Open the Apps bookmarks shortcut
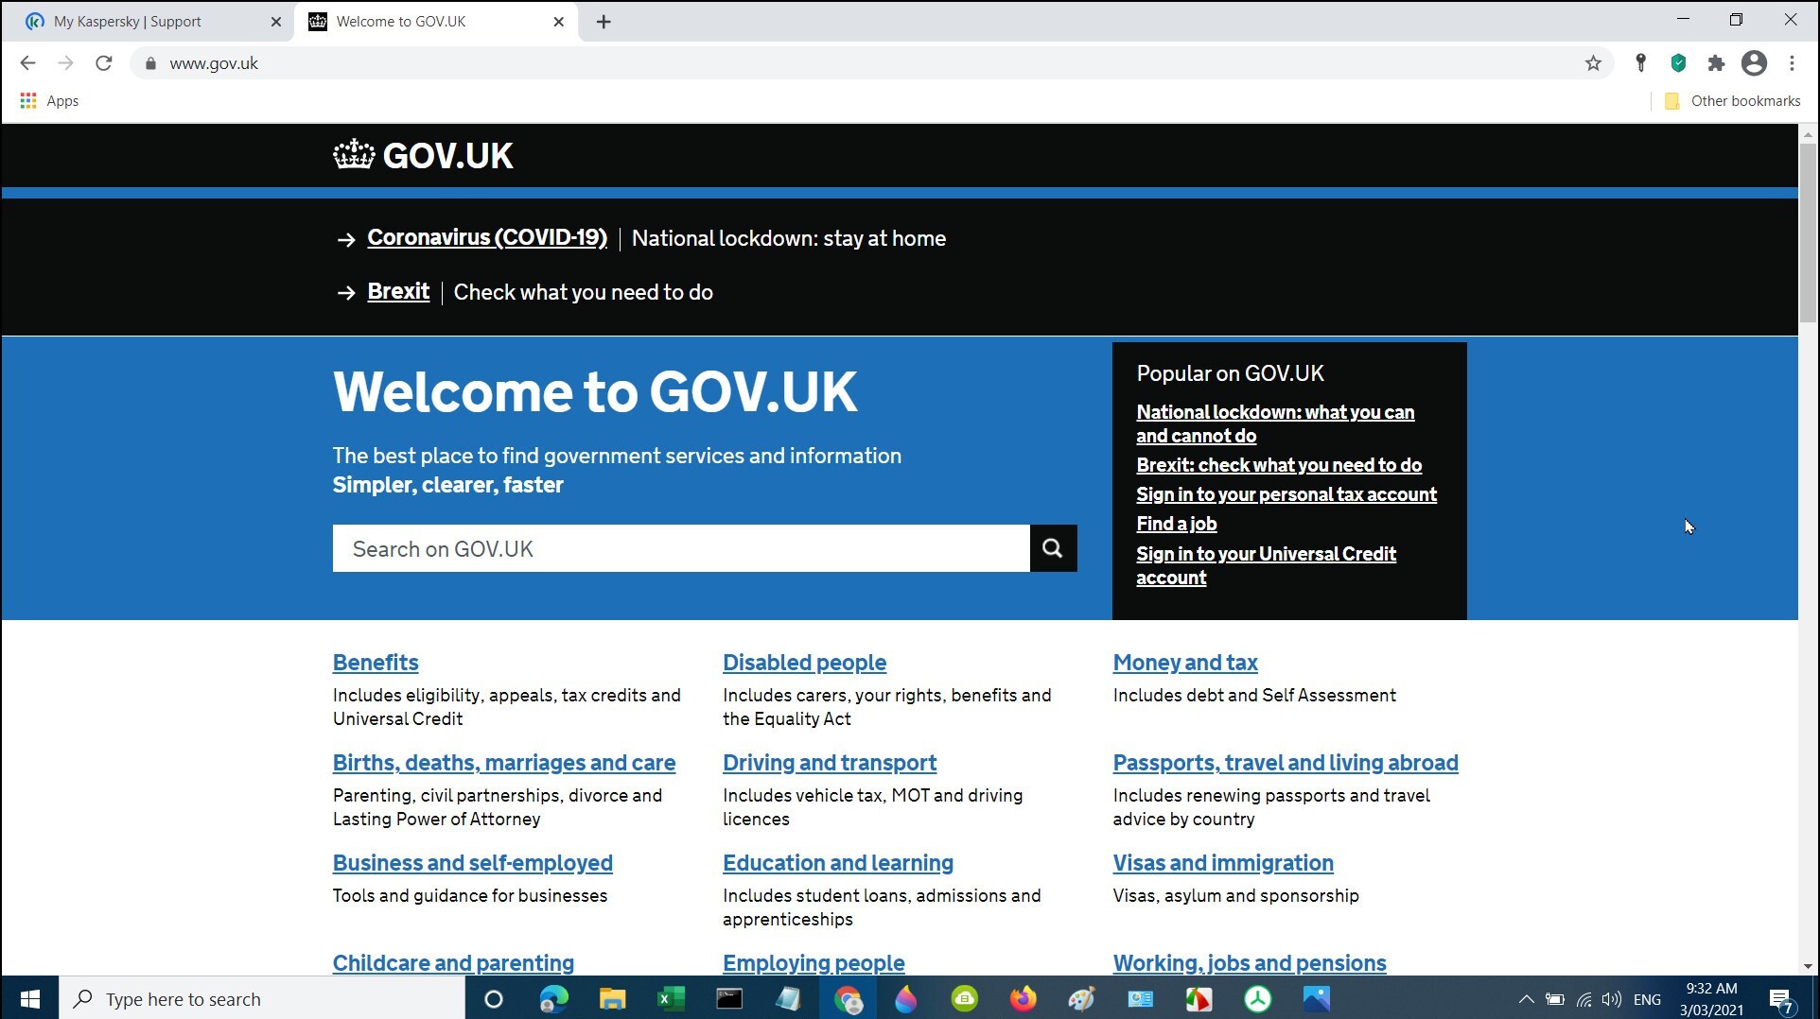The width and height of the screenshot is (1820, 1019). [x=49, y=100]
